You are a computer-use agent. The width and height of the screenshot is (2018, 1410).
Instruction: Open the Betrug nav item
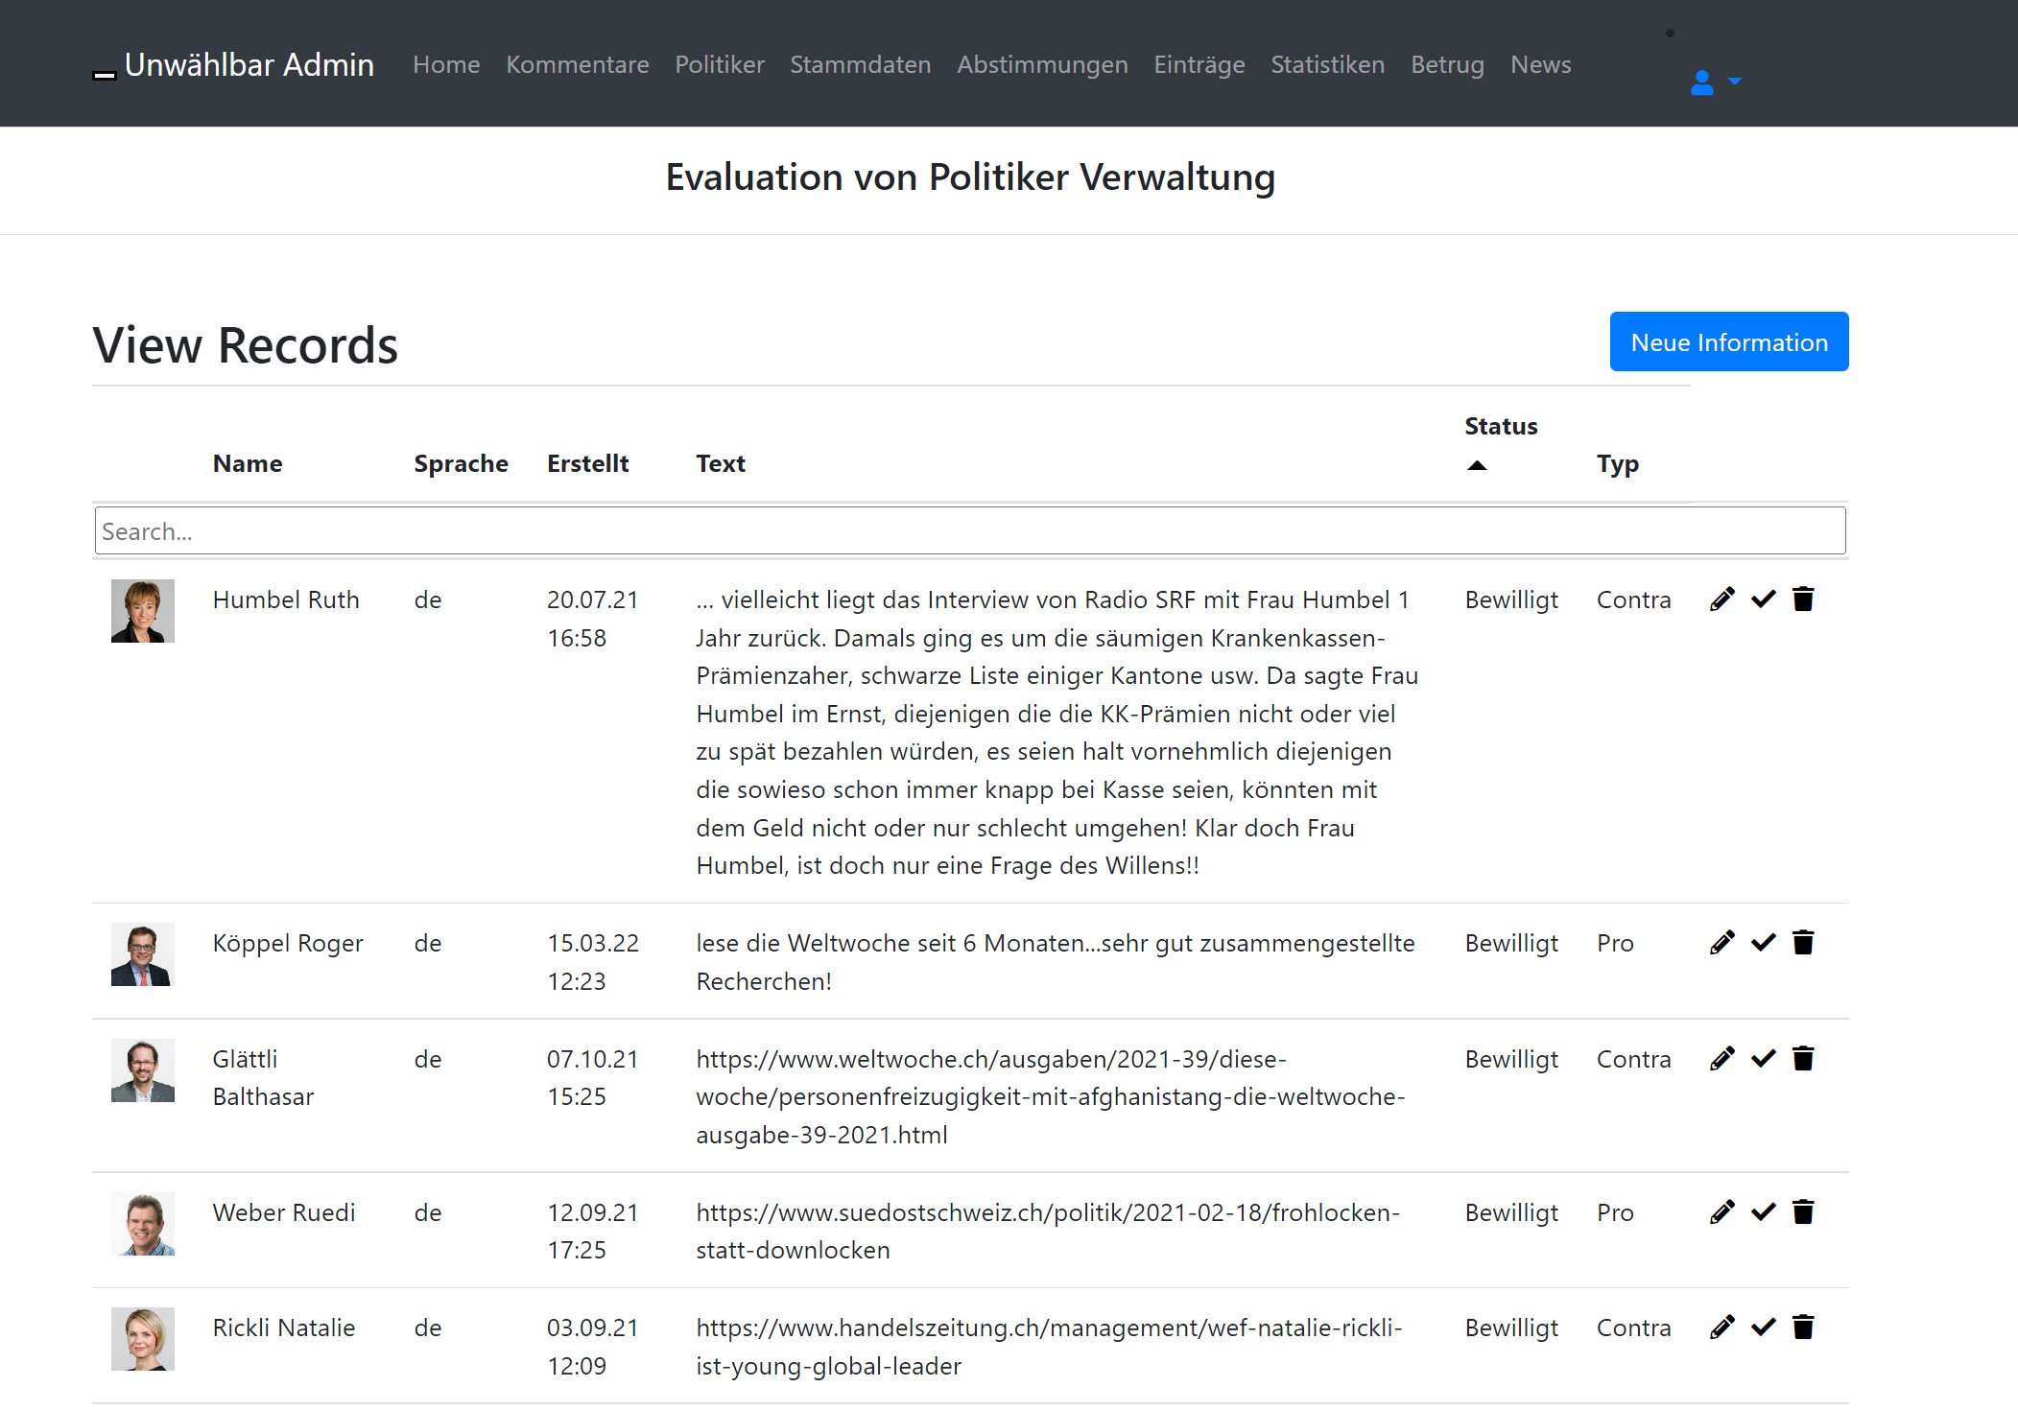[1447, 64]
